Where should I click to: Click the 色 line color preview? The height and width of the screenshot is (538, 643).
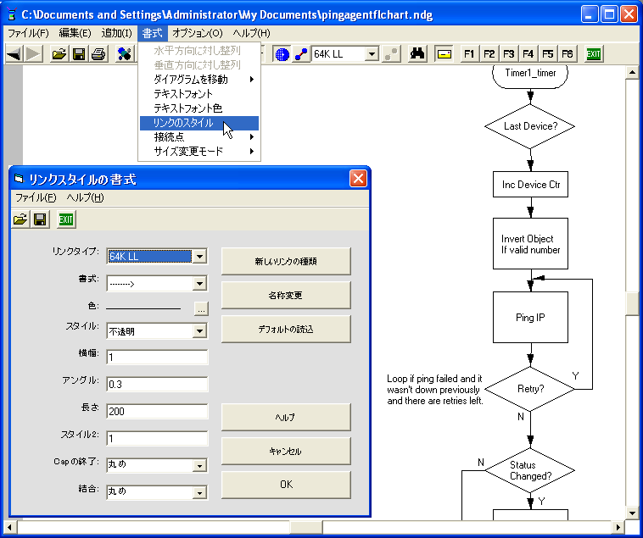tap(143, 308)
